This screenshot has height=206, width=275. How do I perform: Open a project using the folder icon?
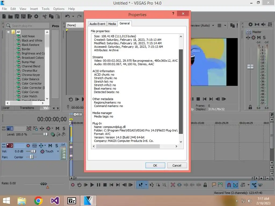[10, 16]
